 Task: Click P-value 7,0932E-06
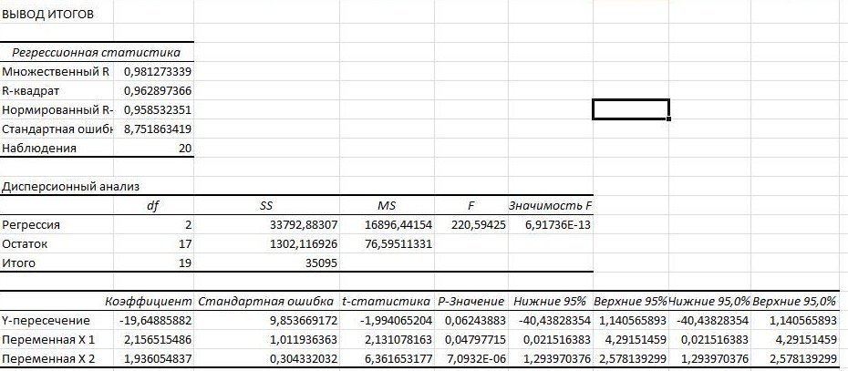pos(471,358)
